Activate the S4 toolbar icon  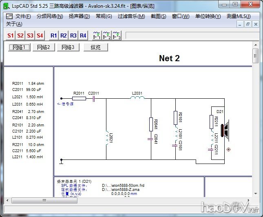pos(40,35)
